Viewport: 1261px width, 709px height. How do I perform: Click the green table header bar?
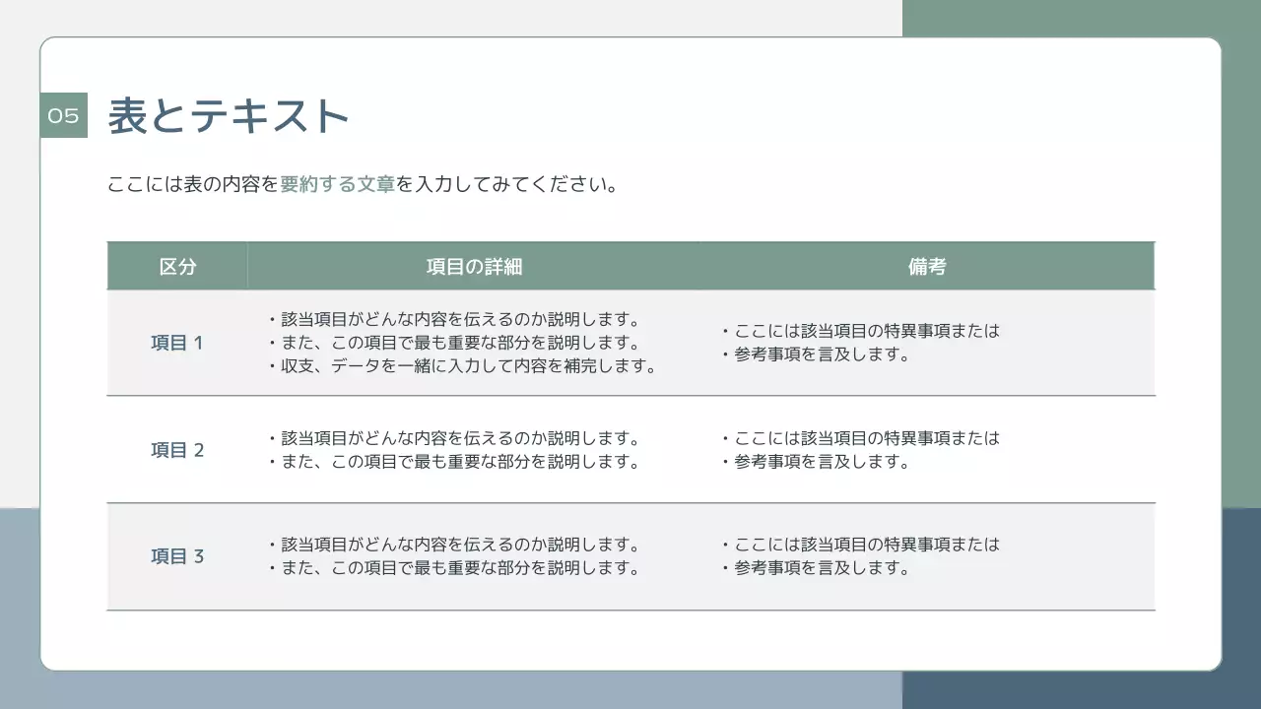coord(630,265)
